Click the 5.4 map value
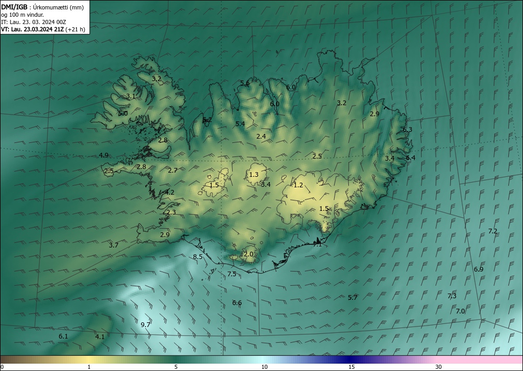This screenshot has width=523, height=371. (x=240, y=124)
